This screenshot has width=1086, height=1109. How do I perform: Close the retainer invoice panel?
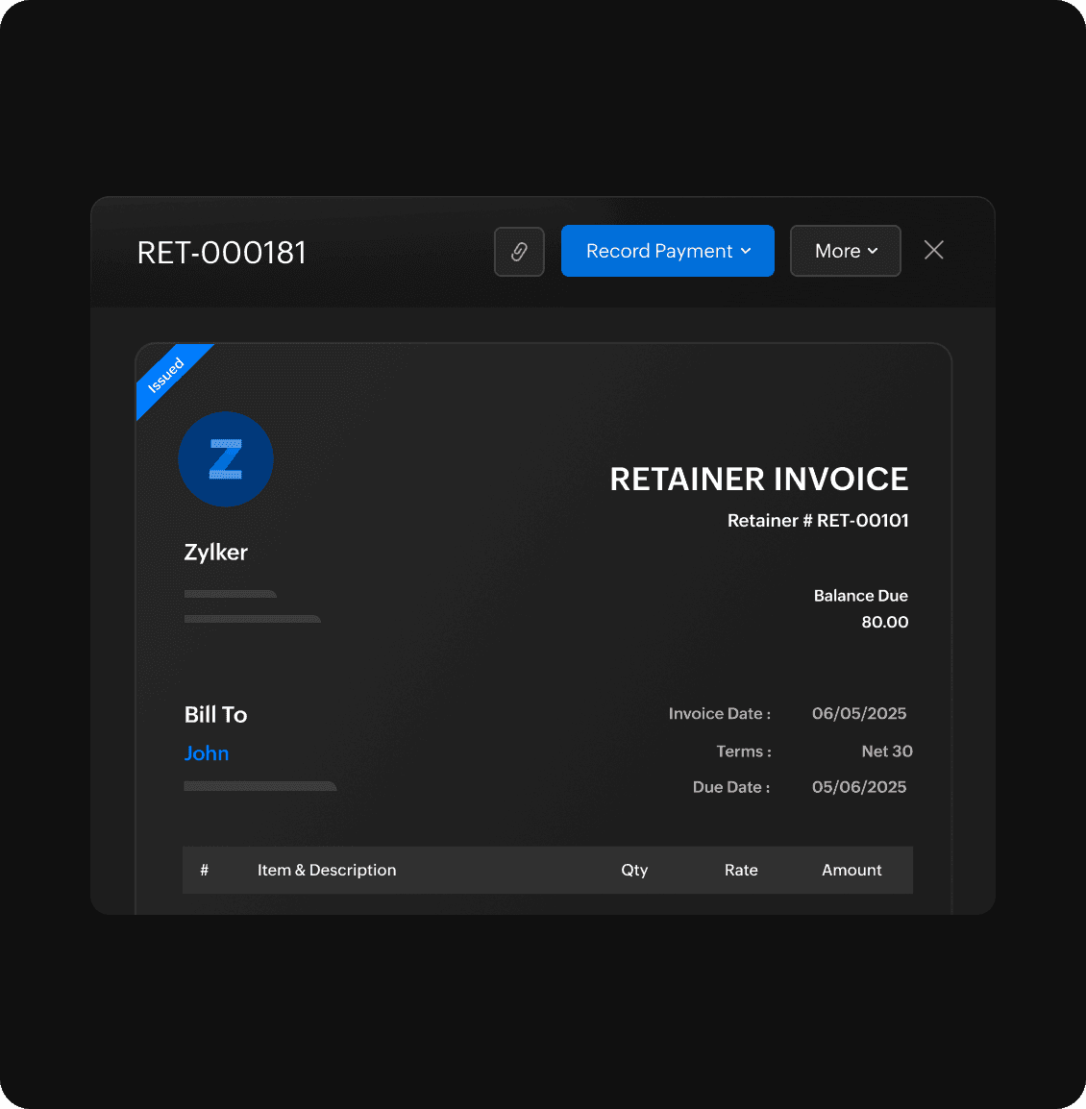pyautogui.click(x=933, y=251)
